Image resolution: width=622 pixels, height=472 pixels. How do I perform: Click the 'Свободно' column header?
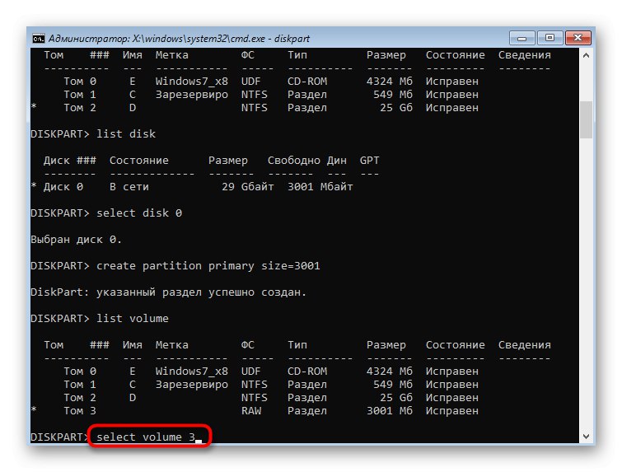294,161
